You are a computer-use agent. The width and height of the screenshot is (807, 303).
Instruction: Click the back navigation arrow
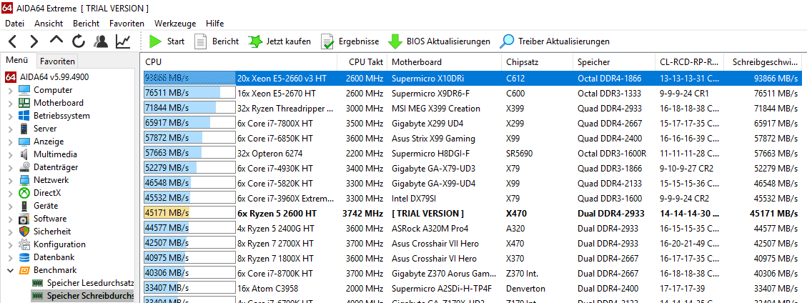(12, 41)
